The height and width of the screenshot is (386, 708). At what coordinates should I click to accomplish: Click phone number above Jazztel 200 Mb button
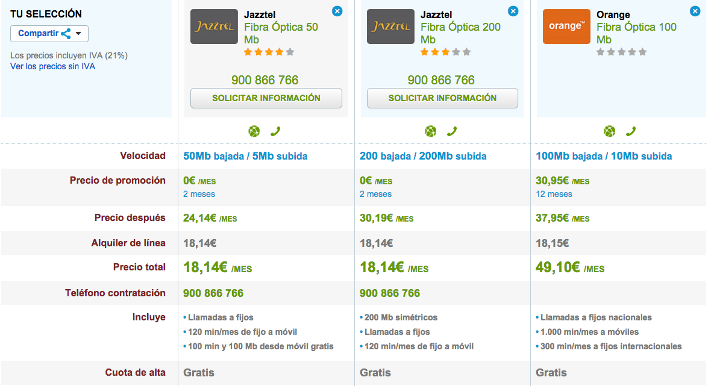pos(441,80)
